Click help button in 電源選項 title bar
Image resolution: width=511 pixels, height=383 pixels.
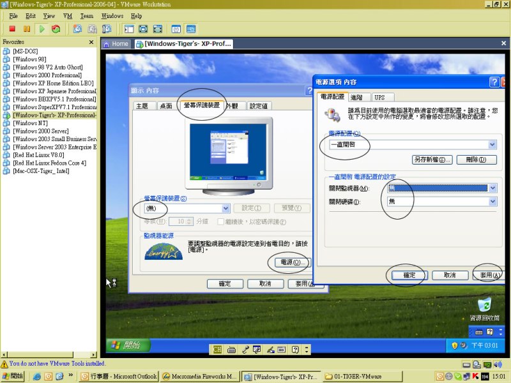coord(494,82)
